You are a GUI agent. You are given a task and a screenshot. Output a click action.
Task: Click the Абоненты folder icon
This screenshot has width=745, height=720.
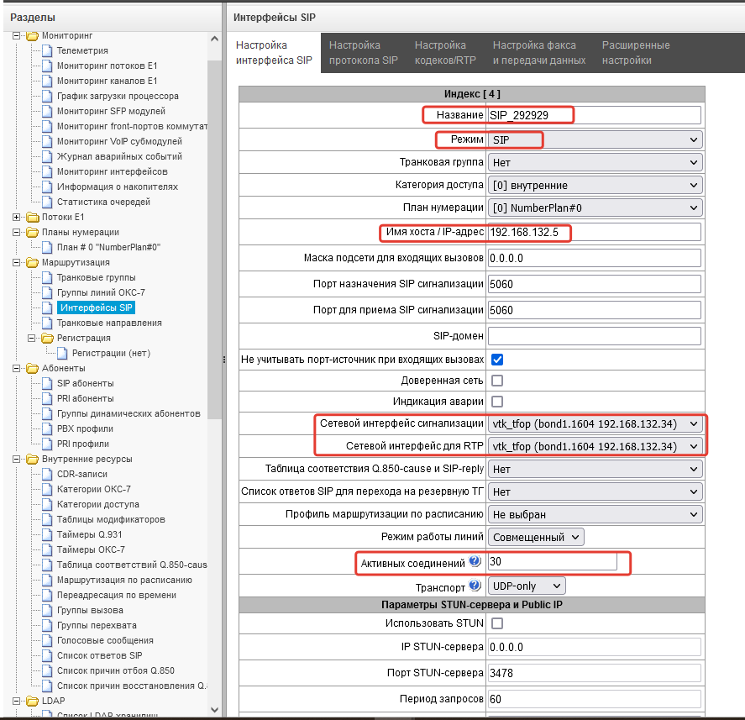click(x=32, y=369)
